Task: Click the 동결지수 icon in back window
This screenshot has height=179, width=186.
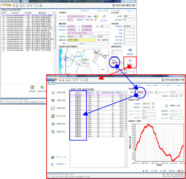Action: 130,60
